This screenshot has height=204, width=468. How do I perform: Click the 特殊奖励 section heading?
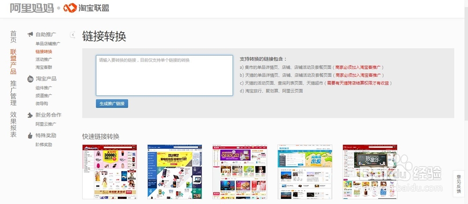click(46, 135)
